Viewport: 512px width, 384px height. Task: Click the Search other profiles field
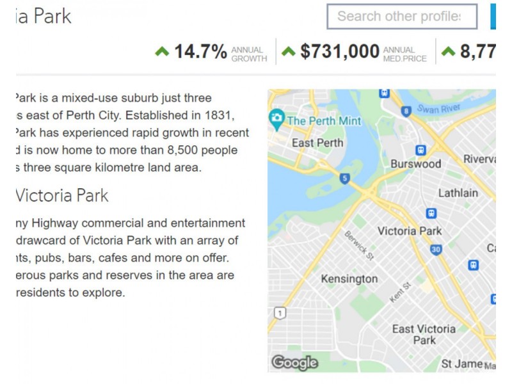click(x=402, y=17)
